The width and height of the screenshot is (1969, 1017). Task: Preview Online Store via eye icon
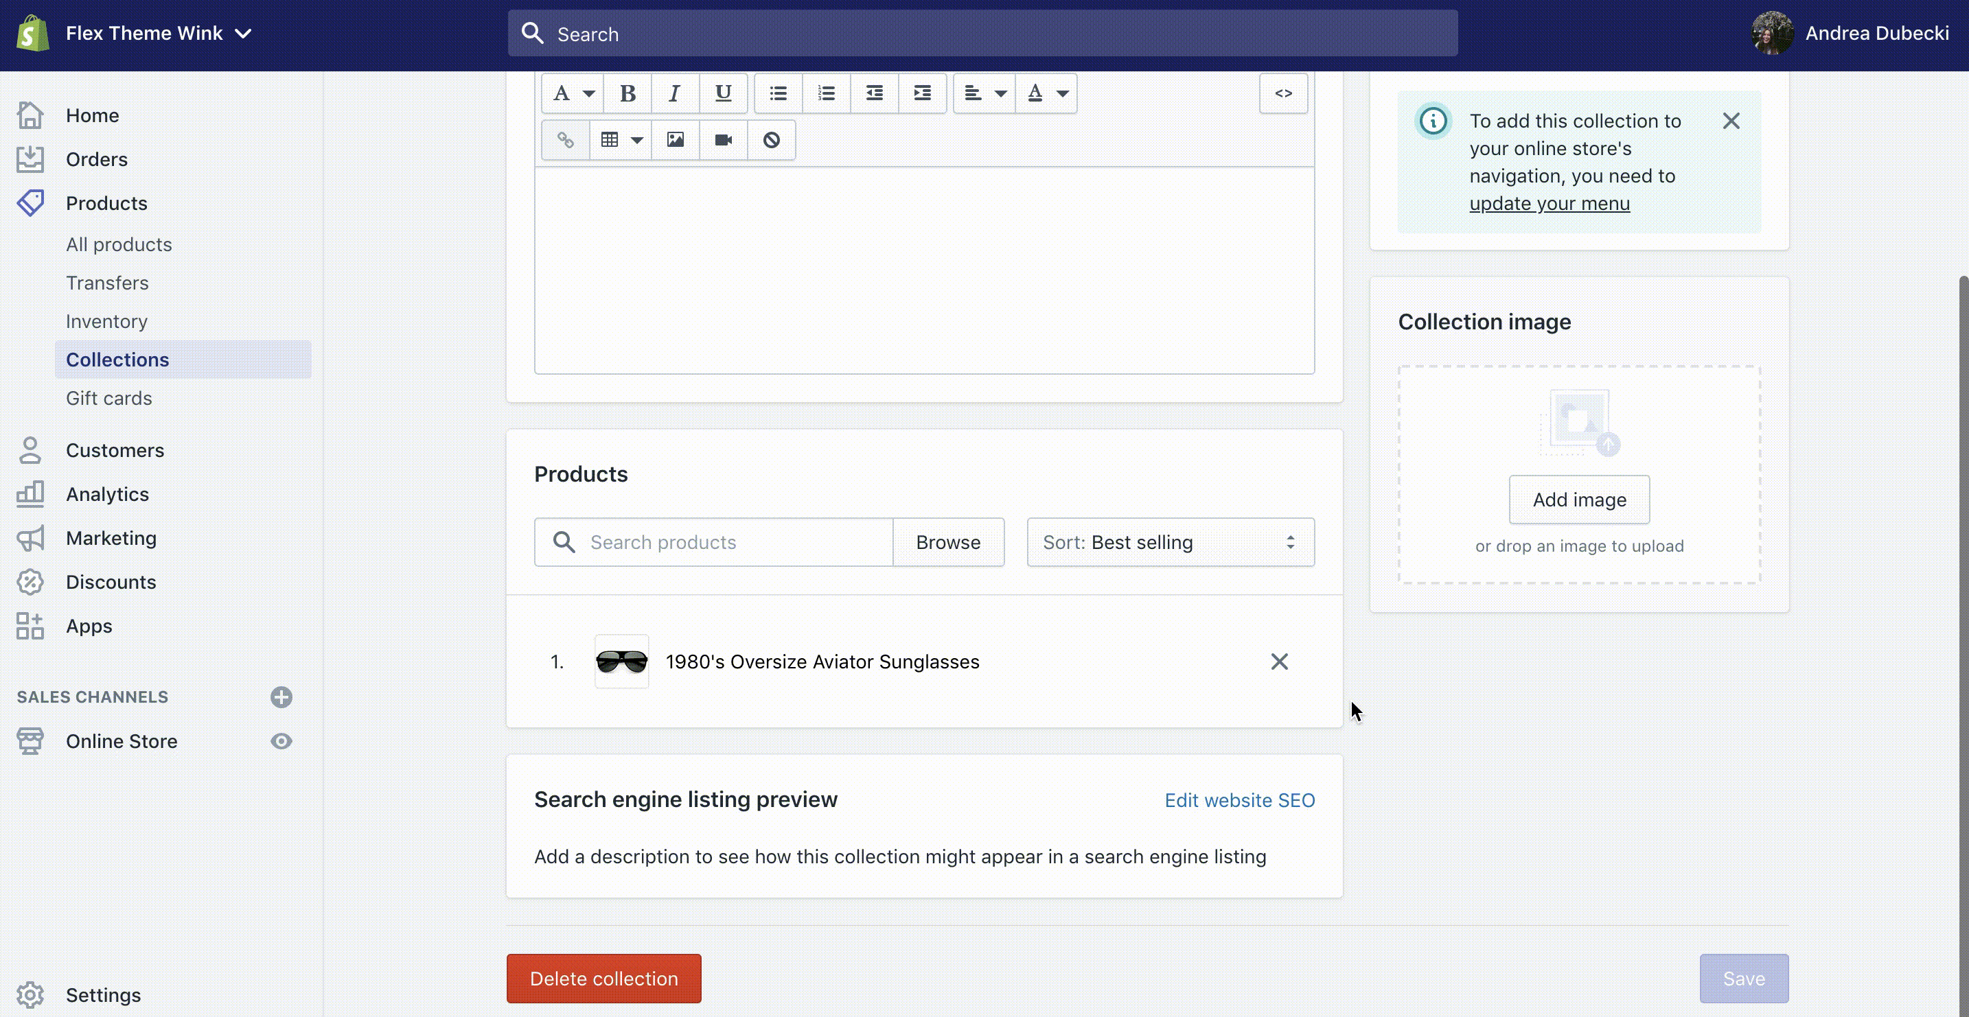click(x=281, y=741)
